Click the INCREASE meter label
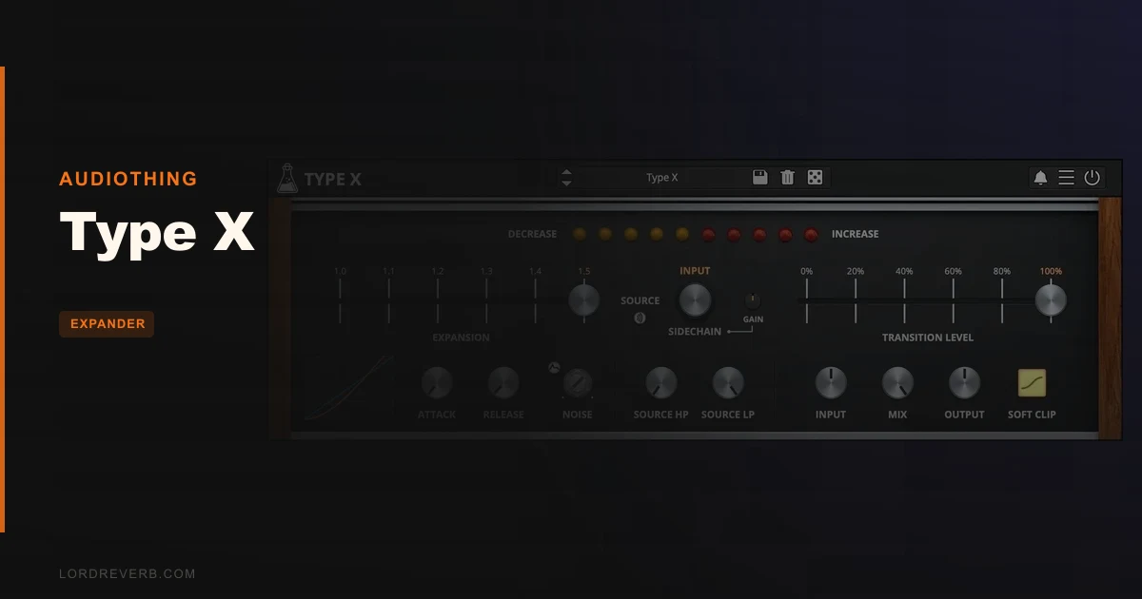 coord(856,234)
